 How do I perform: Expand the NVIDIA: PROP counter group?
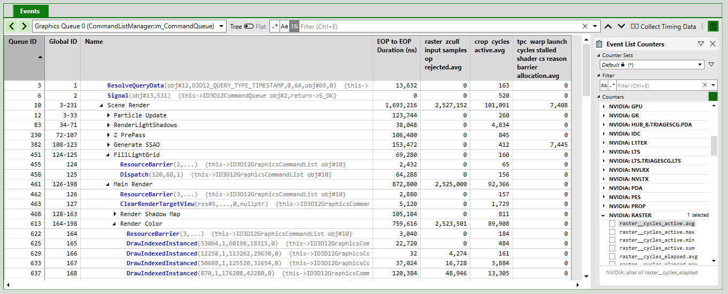coord(605,206)
